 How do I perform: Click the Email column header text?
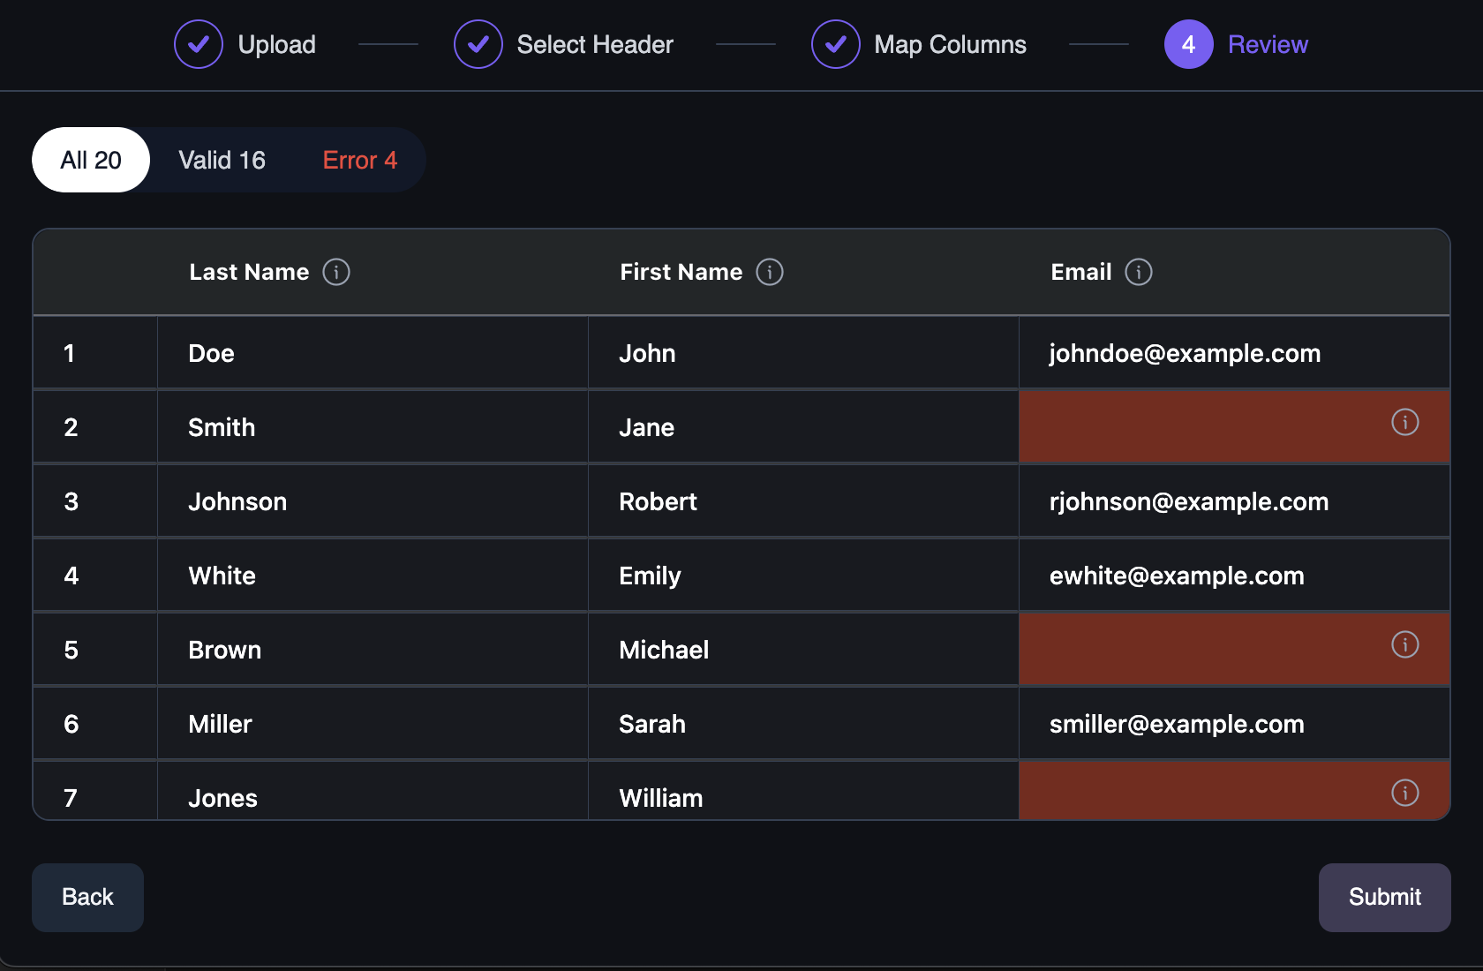[1080, 272]
